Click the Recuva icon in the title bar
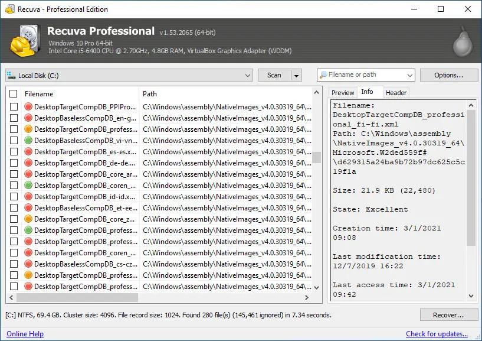Viewport: 482px width, 341px height. (10, 9)
